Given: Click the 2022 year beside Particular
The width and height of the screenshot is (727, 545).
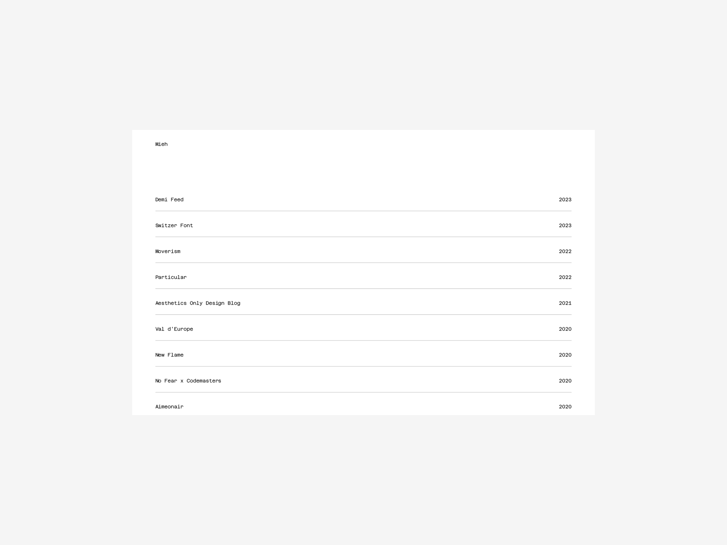Looking at the screenshot, I should point(565,277).
